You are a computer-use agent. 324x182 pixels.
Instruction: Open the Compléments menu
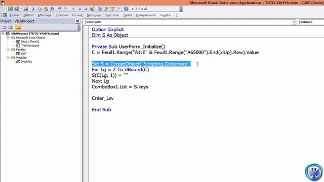pyautogui.click(x=146, y=15)
